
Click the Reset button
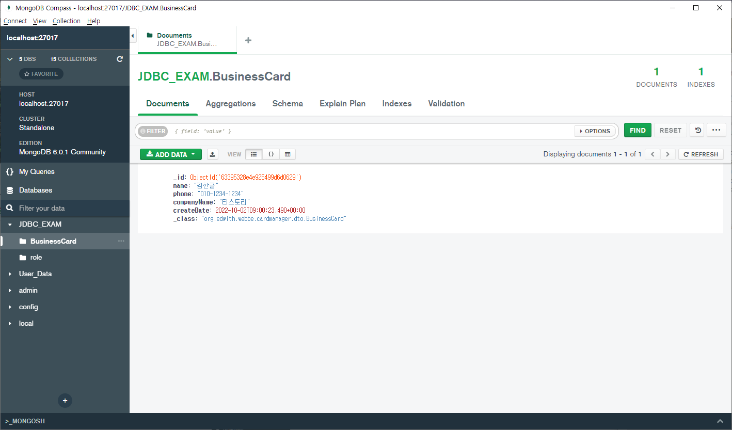point(671,131)
